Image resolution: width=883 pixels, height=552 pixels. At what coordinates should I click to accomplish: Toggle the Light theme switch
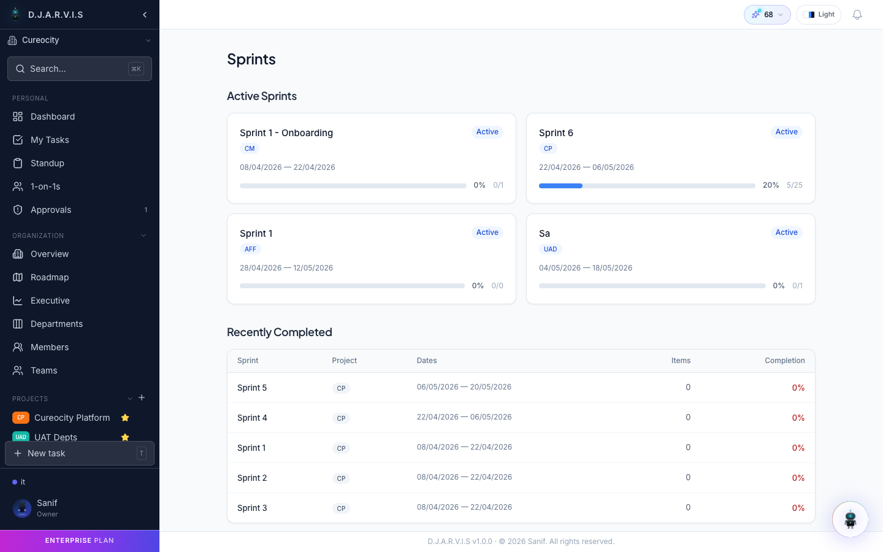click(819, 15)
